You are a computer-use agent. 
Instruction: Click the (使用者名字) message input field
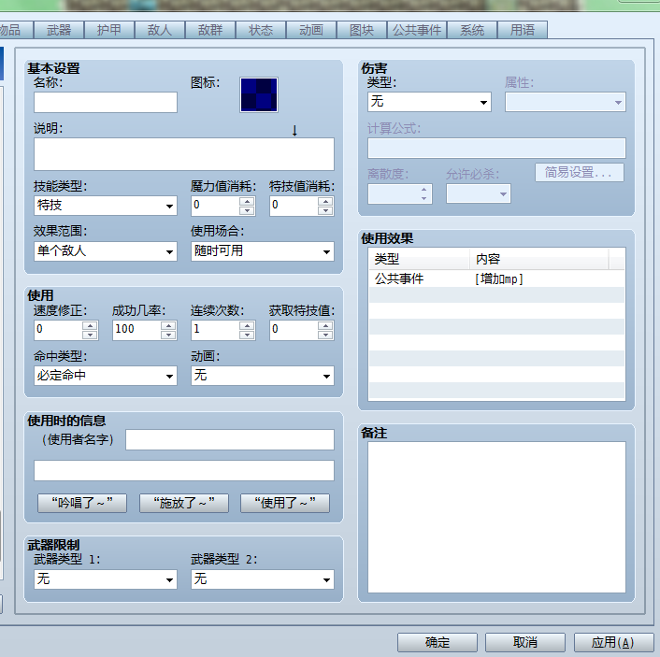(230, 439)
